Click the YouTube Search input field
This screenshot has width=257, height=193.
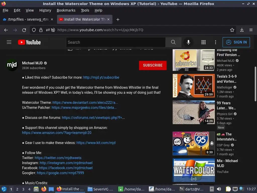pyautogui.click(x=116, y=42)
